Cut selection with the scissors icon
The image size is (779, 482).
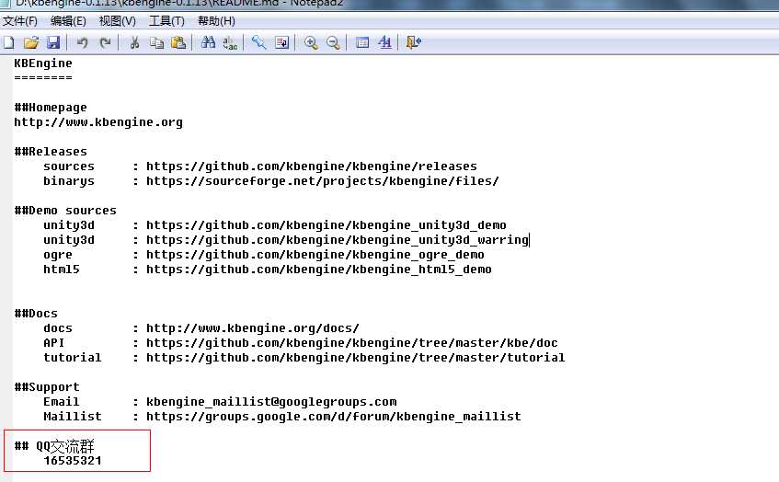(134, 42)
